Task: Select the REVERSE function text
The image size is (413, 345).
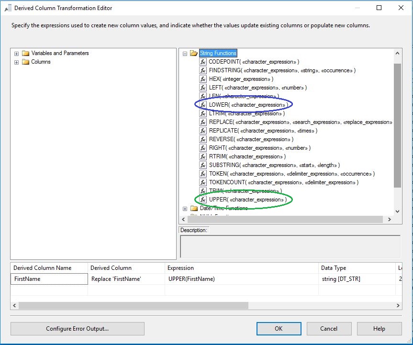Action: (x=251, y=139)
